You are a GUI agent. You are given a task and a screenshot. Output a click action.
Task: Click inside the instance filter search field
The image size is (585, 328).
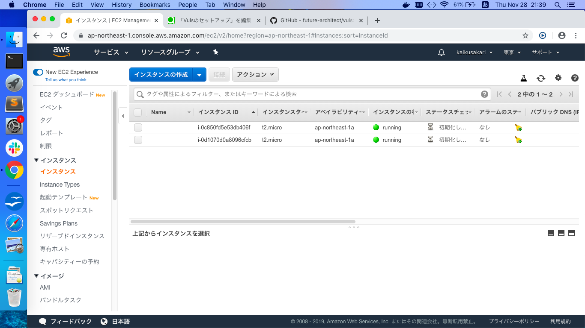point(257,94)
